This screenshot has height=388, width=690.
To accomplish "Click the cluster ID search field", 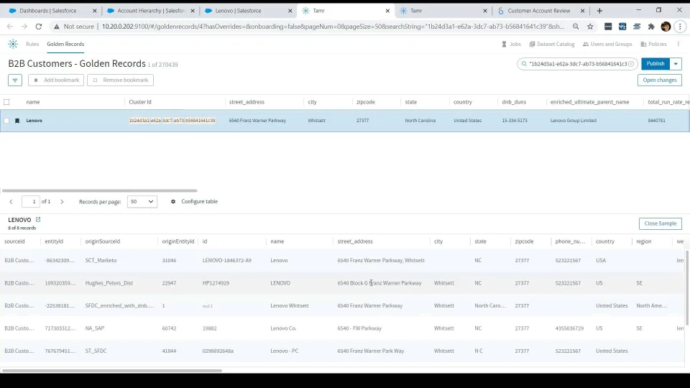I will click(x=577, y=64).
